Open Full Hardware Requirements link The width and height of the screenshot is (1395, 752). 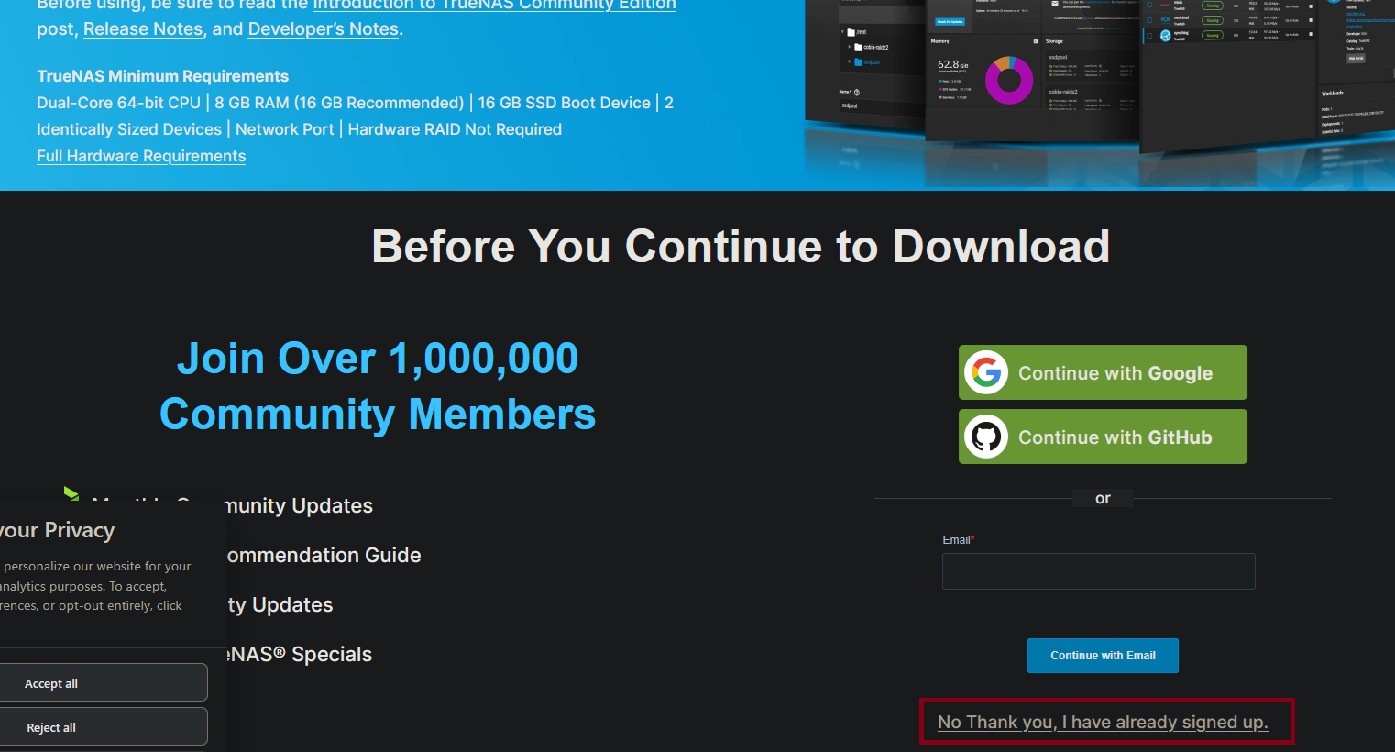point(141,156)
